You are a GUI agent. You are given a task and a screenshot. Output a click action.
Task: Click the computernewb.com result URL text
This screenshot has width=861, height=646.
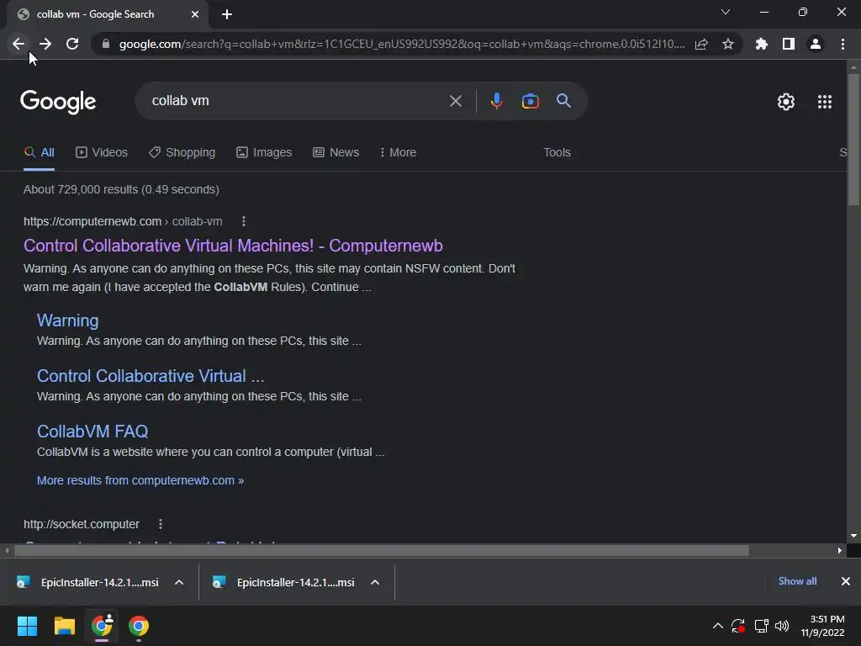pos(123,221)
